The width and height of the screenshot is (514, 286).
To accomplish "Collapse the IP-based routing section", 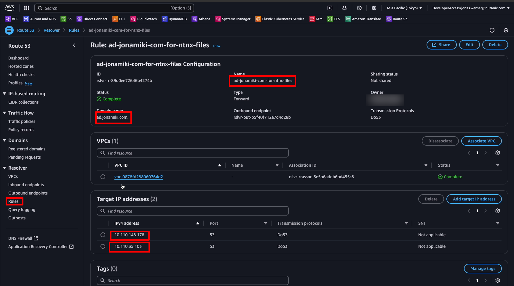I will click(x=4, y=94).
